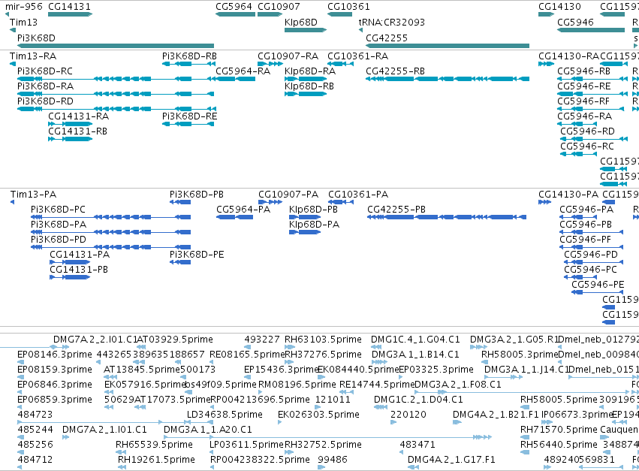Viewport: 639px width, 471px height.
Task: Click the CG14131-PB protein label
Action: point(79,270)
